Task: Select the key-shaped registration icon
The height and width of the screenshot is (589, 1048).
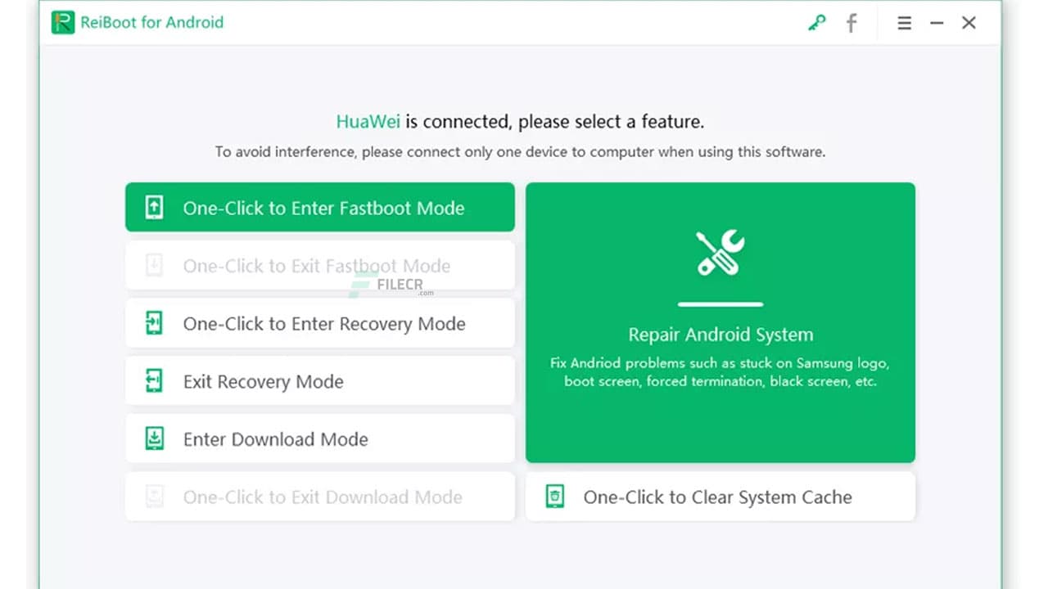Action: point(816,23)
